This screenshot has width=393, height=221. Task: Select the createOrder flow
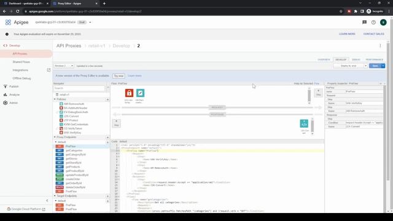point(73,179)
